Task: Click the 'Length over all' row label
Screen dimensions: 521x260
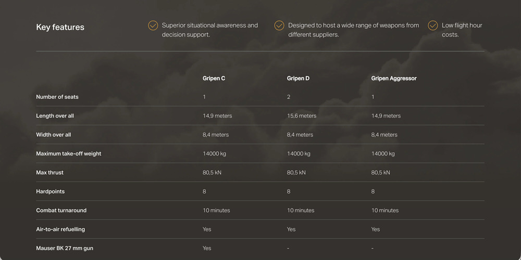Action: pos(55,116)
